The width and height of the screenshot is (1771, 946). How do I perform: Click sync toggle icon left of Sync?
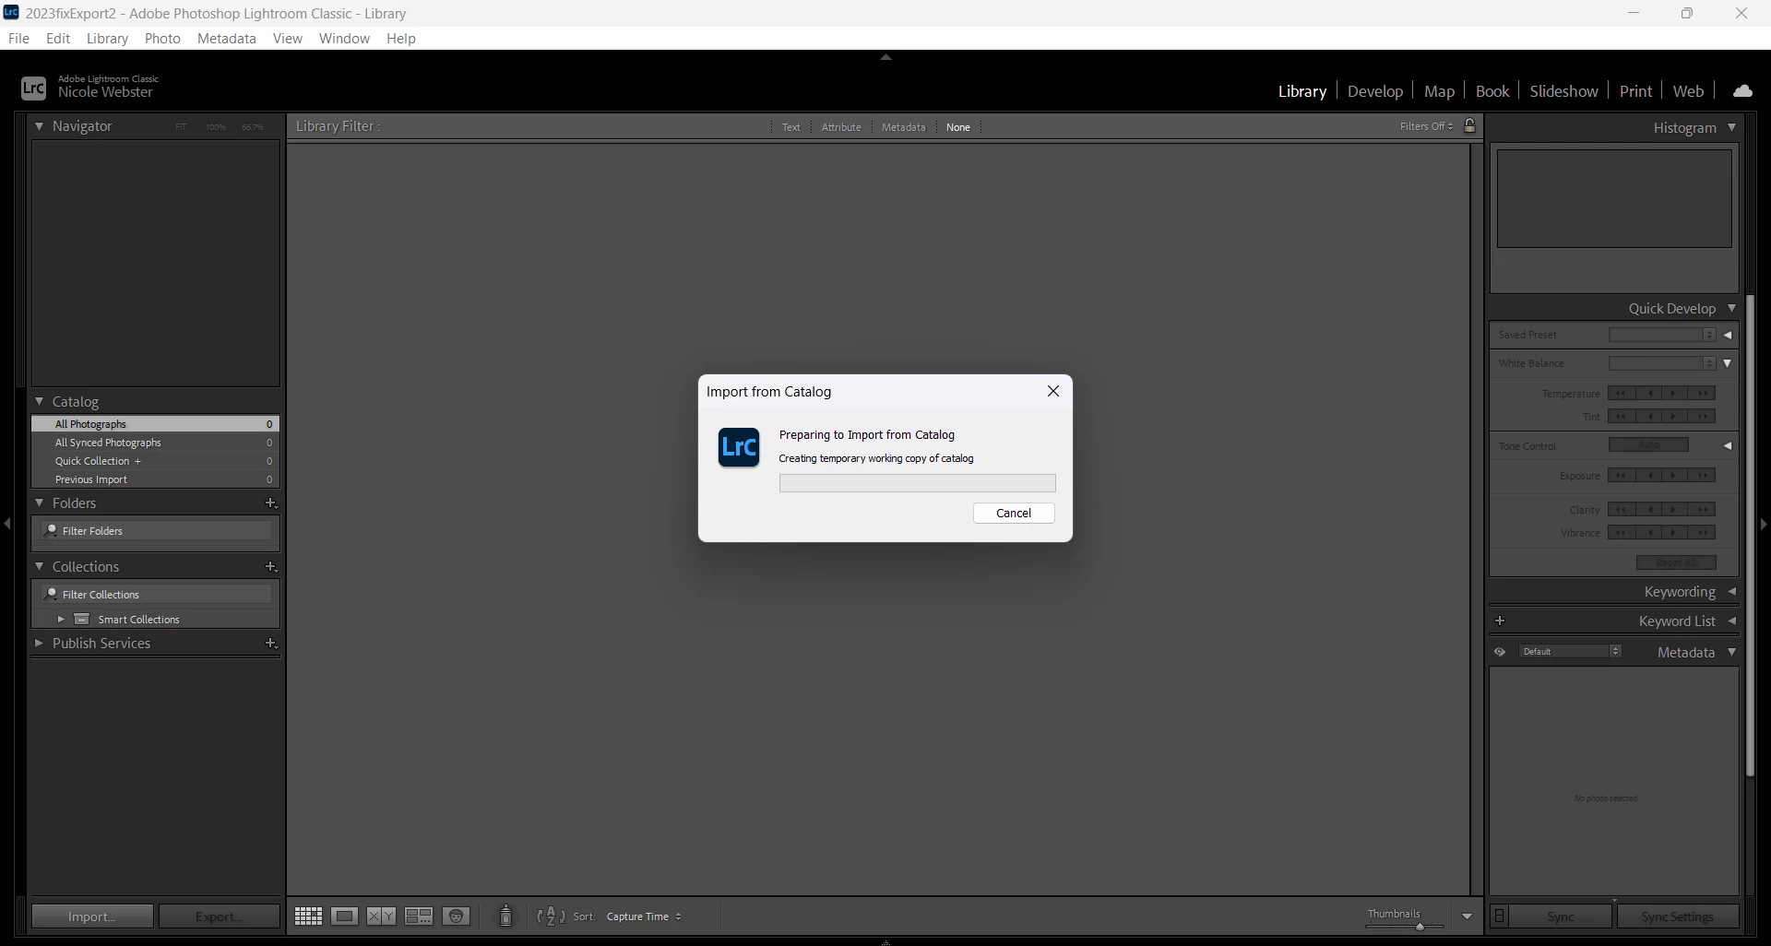pos(1500,916)
